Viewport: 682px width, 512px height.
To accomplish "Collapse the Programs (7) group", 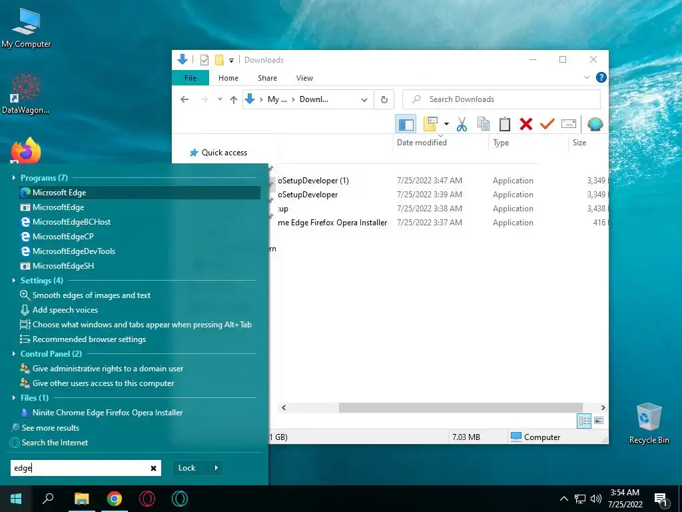I will pyautogui.click(x=13, y=177).
